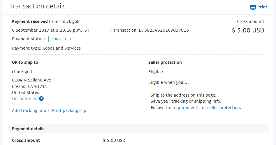Image resolution: width=276 pixels, height=145 pixels.
Task: Click the Gross amount row value in Payment details
Action: coord(114,140)
